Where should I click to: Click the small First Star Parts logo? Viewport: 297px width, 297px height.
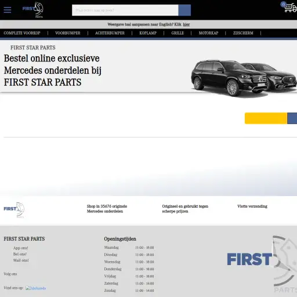[x=14, y=210]
